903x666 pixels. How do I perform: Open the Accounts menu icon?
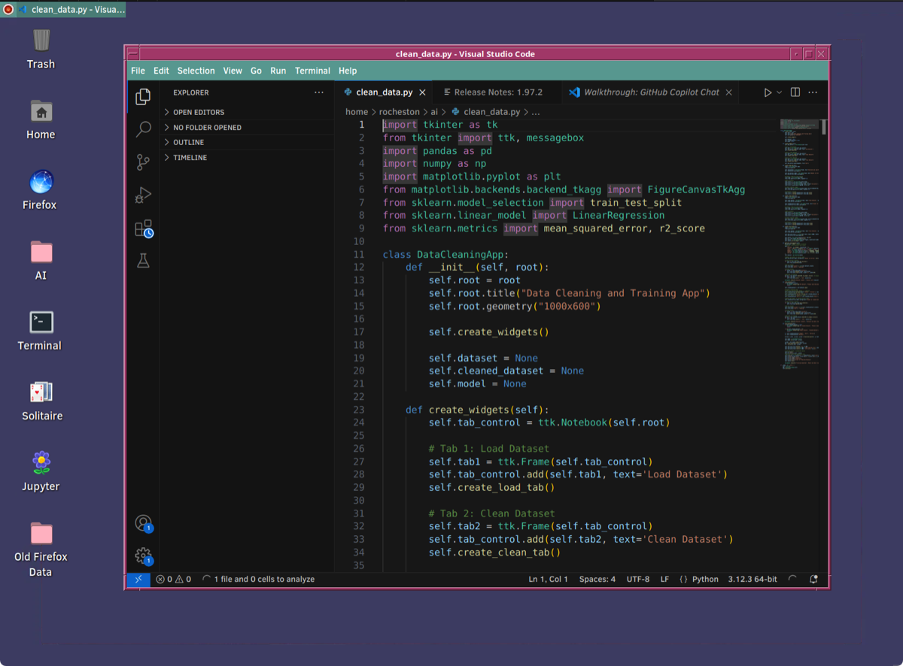point(143,523)
